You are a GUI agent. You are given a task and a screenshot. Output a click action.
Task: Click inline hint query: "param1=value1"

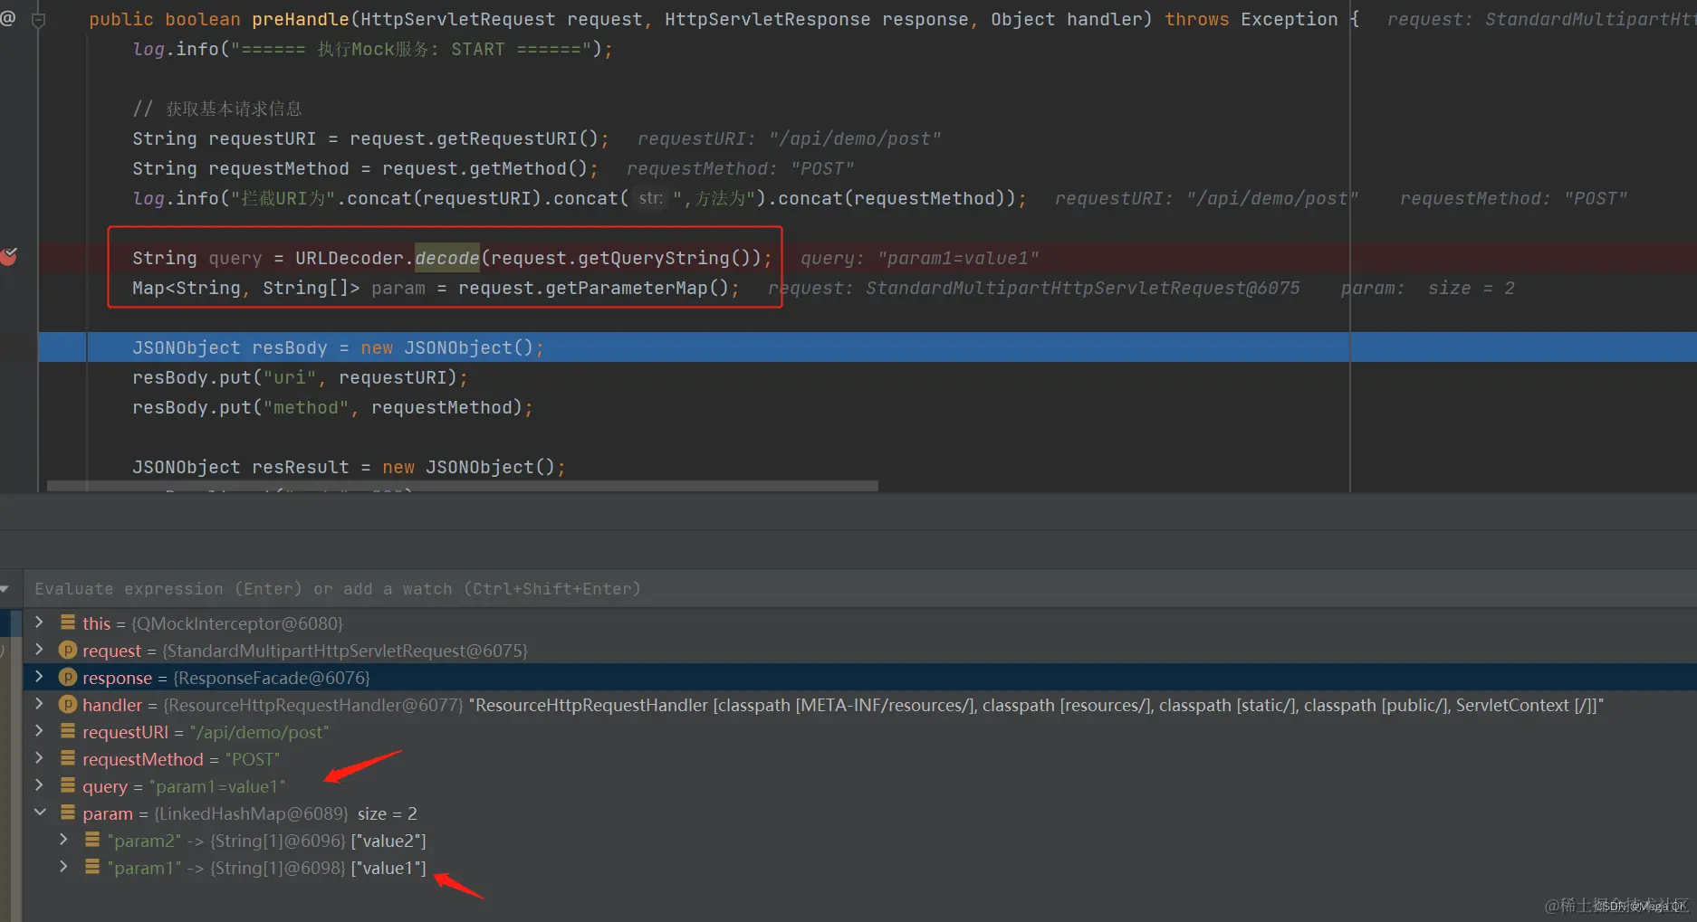click(x=919, y=258)
